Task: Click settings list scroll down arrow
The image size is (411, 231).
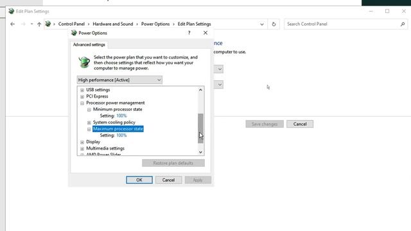Action: click(x=200, y=152)
